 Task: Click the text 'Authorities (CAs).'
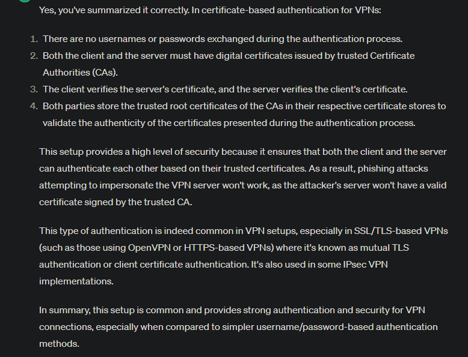tap(80, 73)
